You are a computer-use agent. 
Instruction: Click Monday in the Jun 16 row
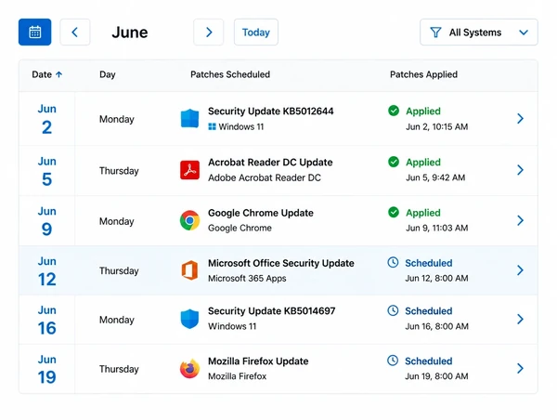pos(117,320)
